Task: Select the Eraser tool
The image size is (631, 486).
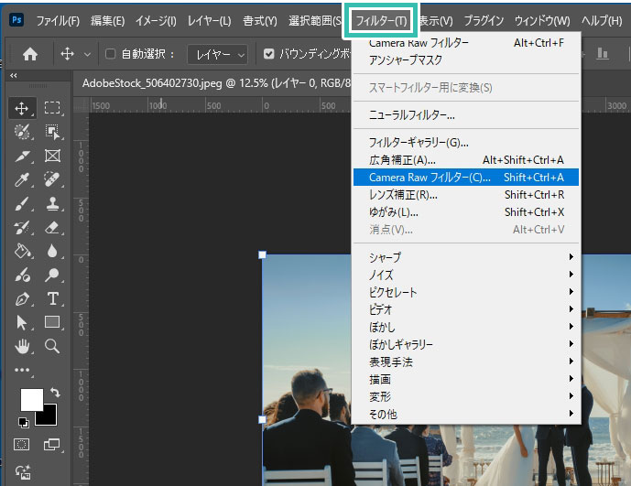Action: 52,227
